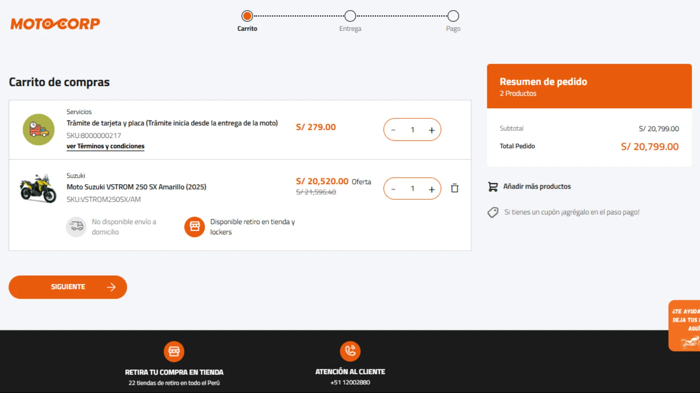Click RETIRA TU COMPRA EN TIENDA text
The height and width of the screenshot is (393, 700).
pos(174,372)
